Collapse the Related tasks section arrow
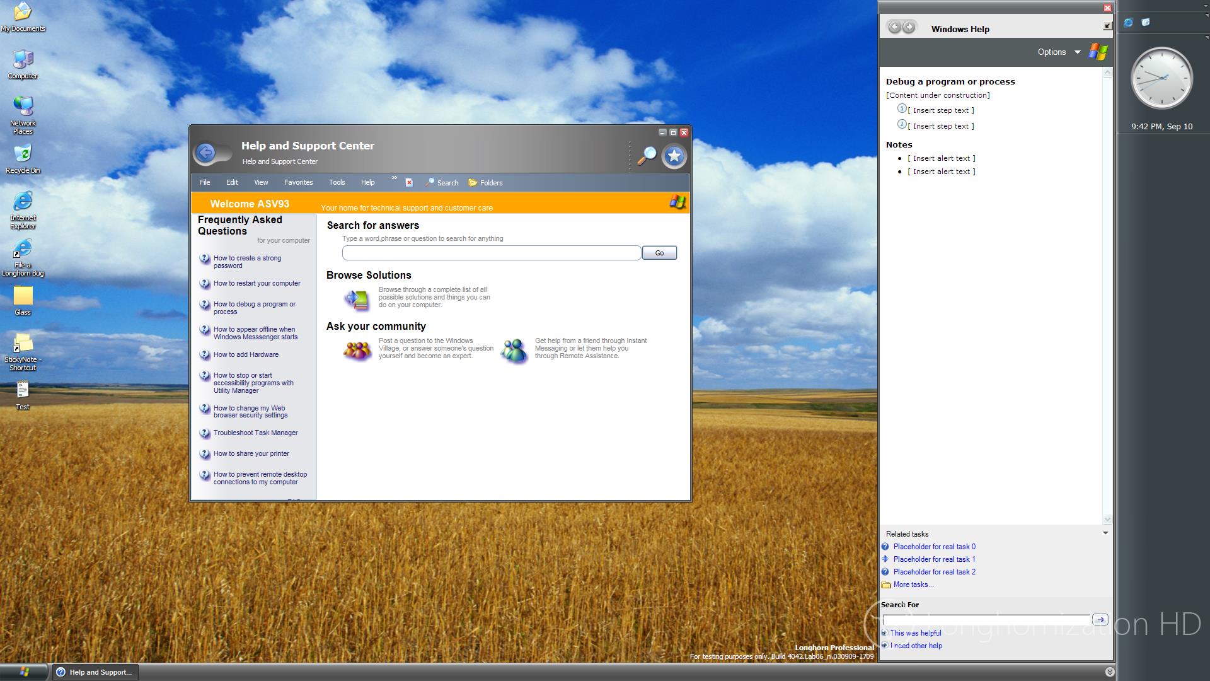Image resolution: width=1210 pixels, height=681 pixels. 1105,533
